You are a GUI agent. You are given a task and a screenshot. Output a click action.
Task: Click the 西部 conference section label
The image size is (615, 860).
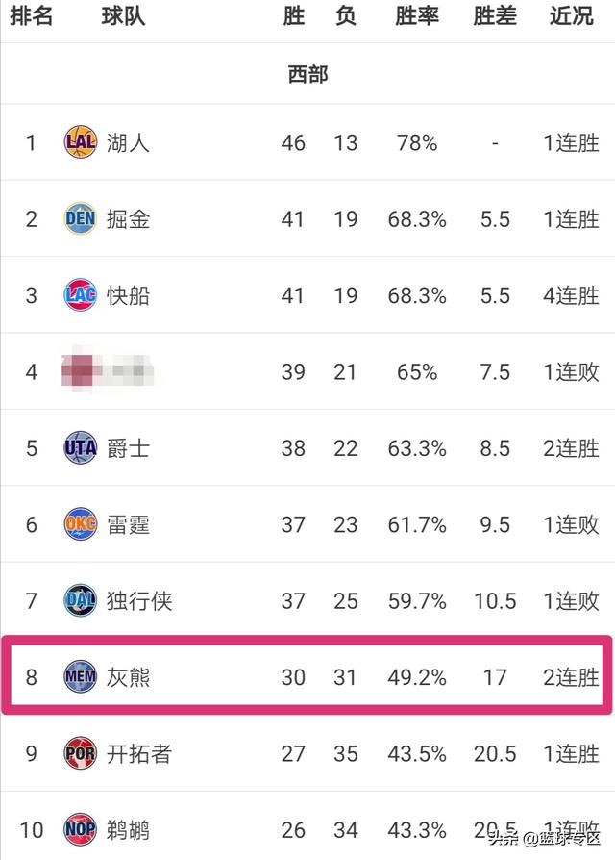pos(307,74)
